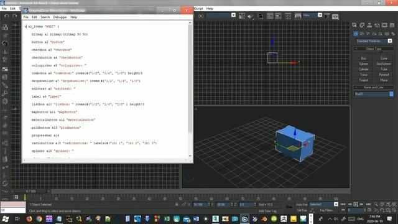Switch to the Motion command panel tab

377,25
